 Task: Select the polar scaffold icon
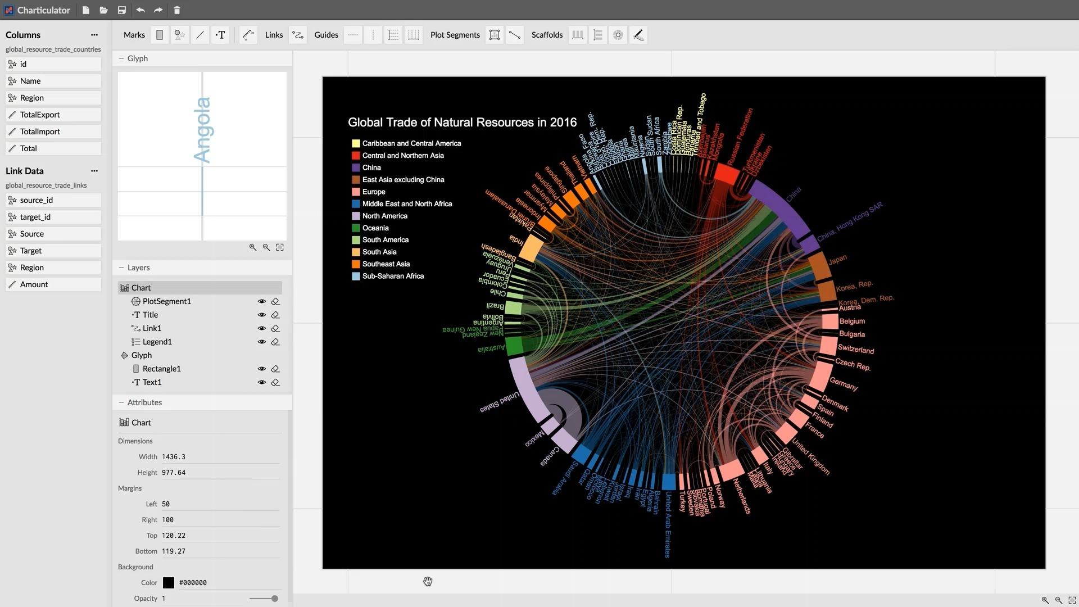(x=618, y=35)
